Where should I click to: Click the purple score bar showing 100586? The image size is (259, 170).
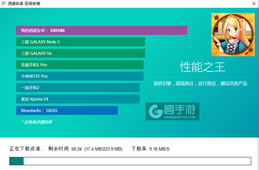tap(101, 30)
